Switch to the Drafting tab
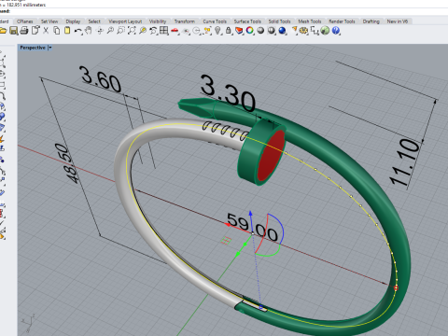 point(371,21)
